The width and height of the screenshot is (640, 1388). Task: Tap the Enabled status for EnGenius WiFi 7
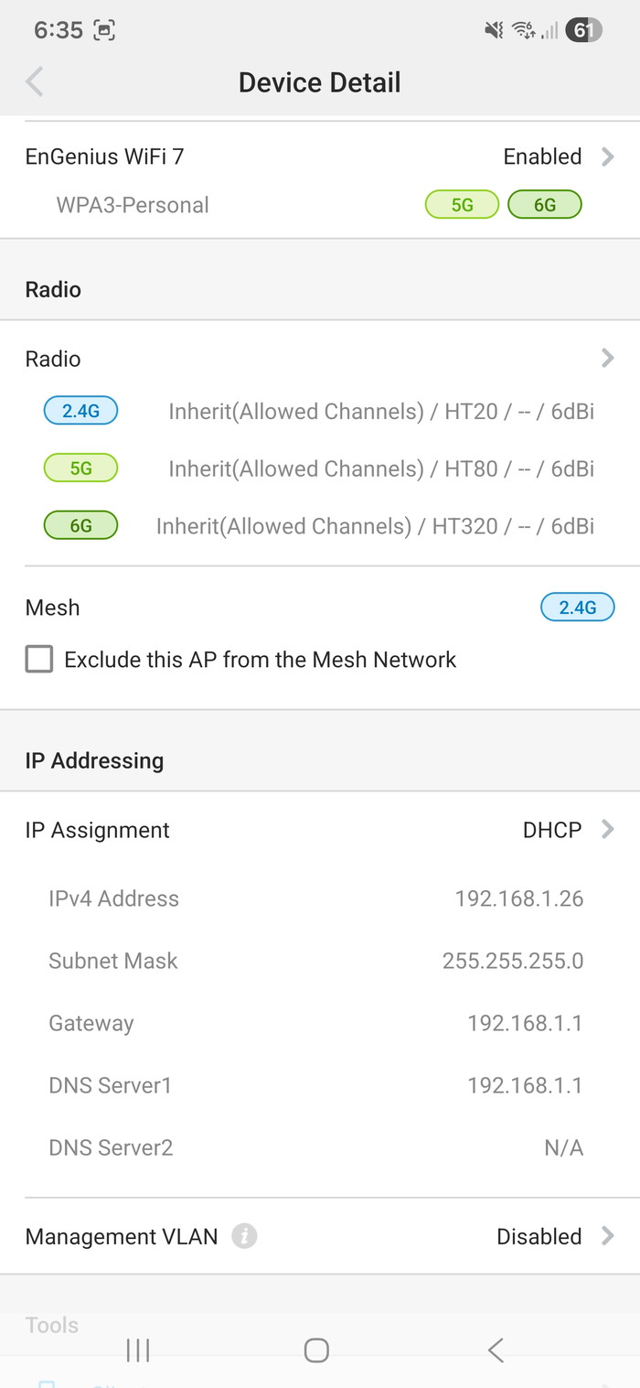click(542, 157)
